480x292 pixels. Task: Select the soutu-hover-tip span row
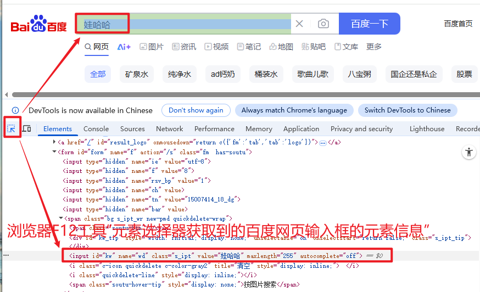click(x=185, y=285)
